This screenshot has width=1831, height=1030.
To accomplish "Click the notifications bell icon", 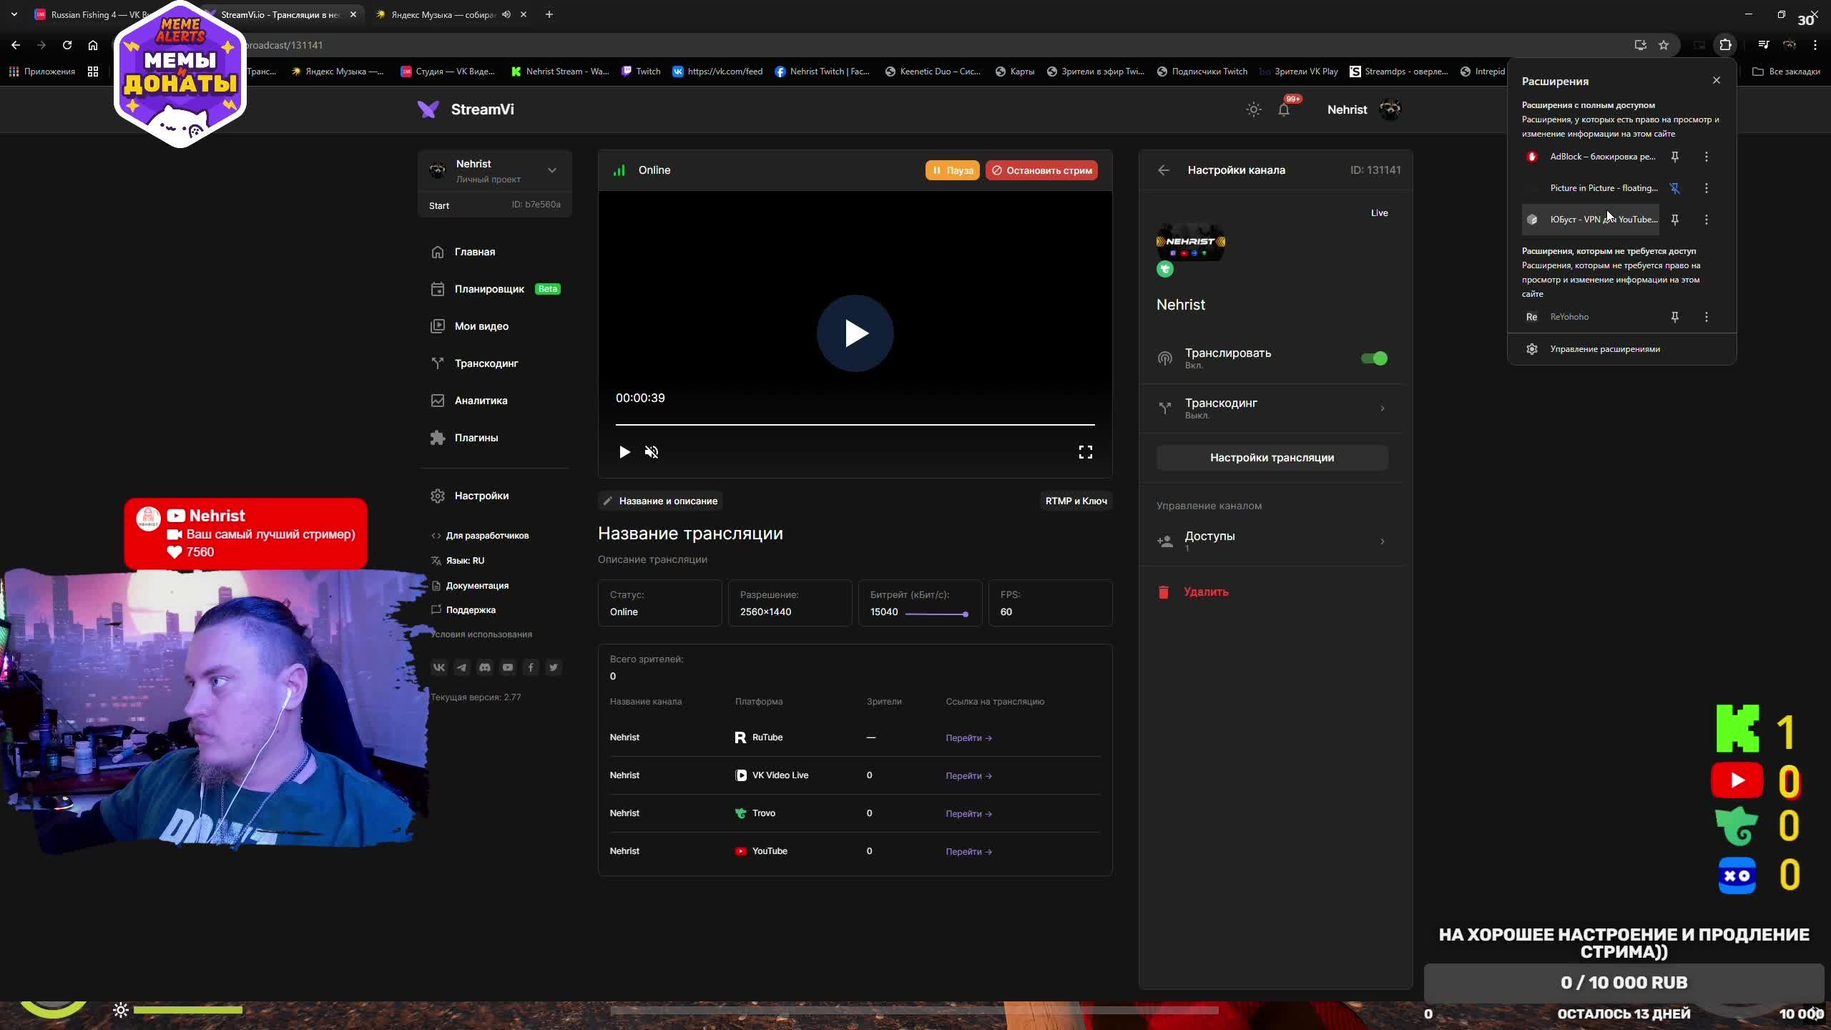I will tap(1284, 109).
